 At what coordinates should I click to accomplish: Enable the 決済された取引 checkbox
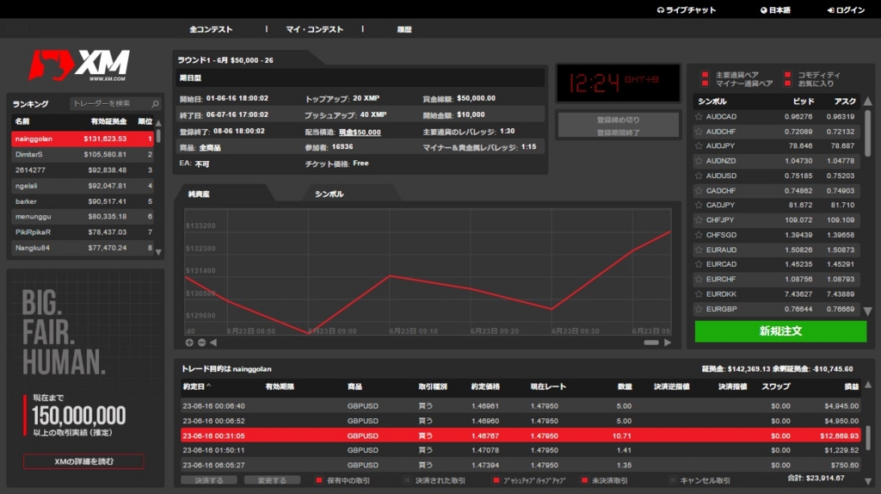coord(407,480)
